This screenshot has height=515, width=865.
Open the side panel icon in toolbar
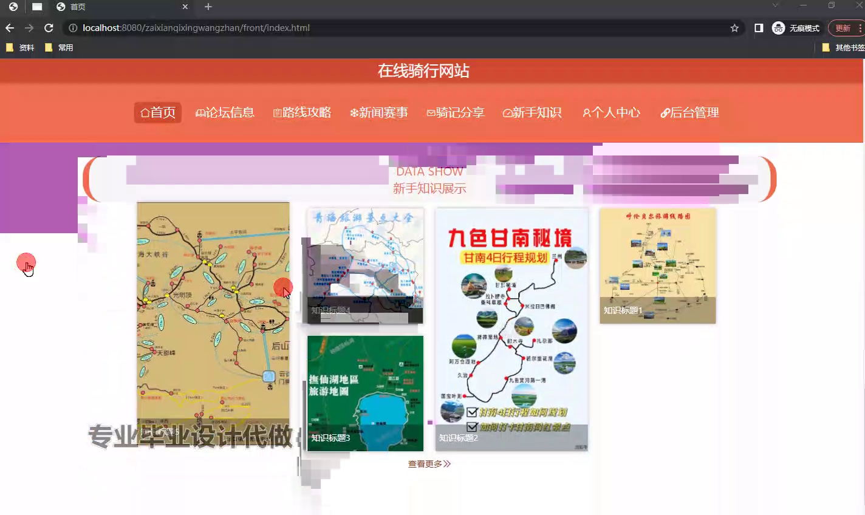759,28
